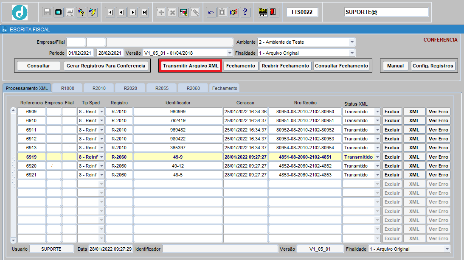
Task: Click Consultar Fechamento button
Action: tap(341, 66)
